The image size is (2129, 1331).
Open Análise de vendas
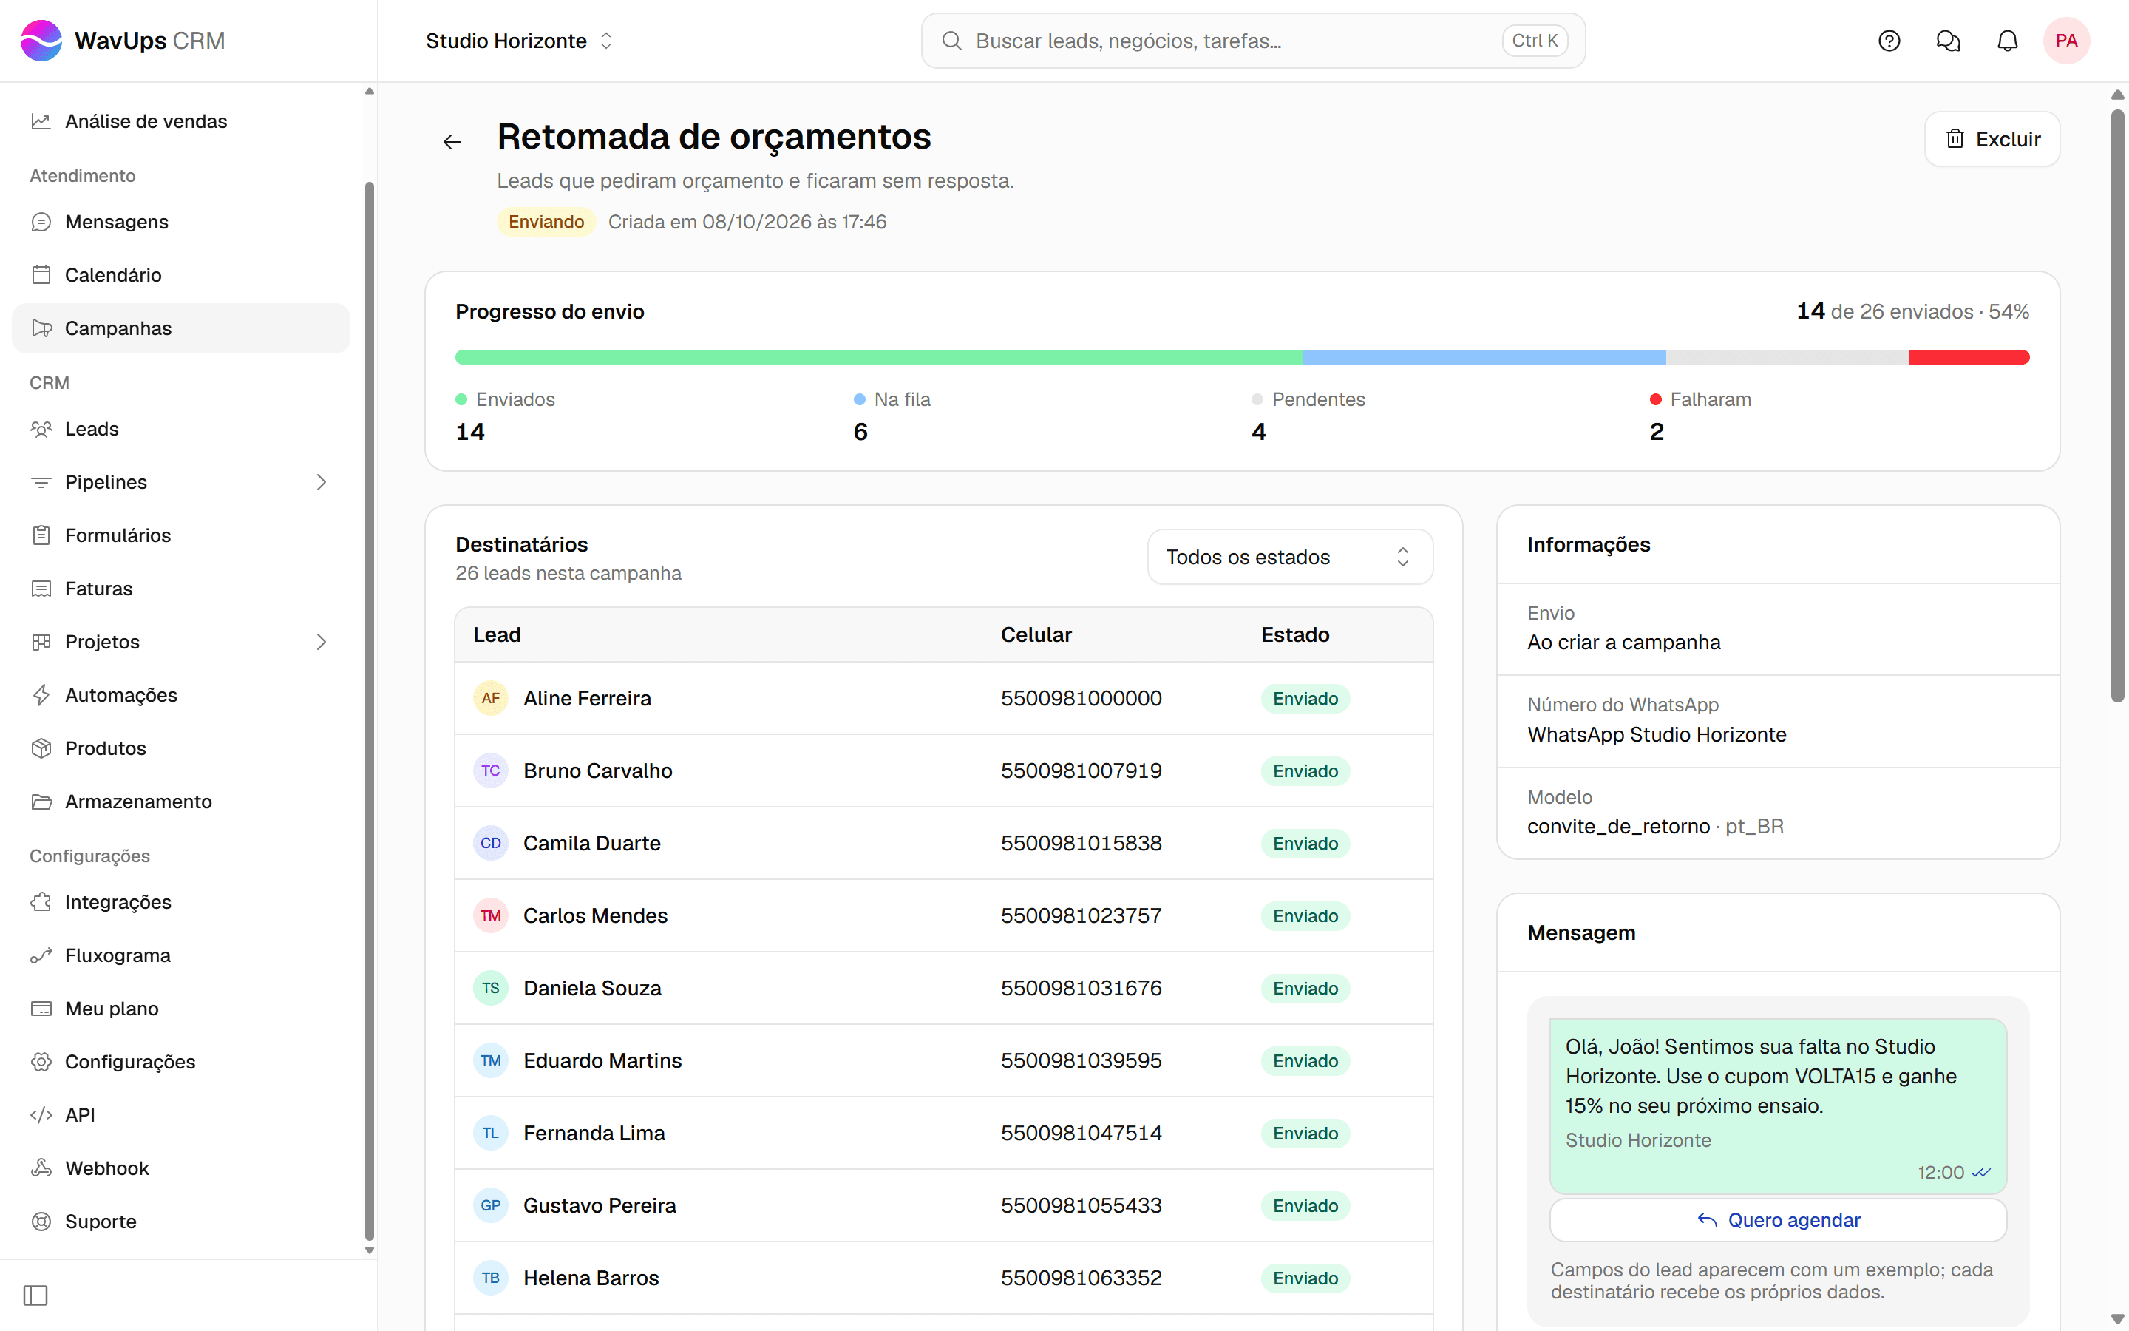(181, 121)
